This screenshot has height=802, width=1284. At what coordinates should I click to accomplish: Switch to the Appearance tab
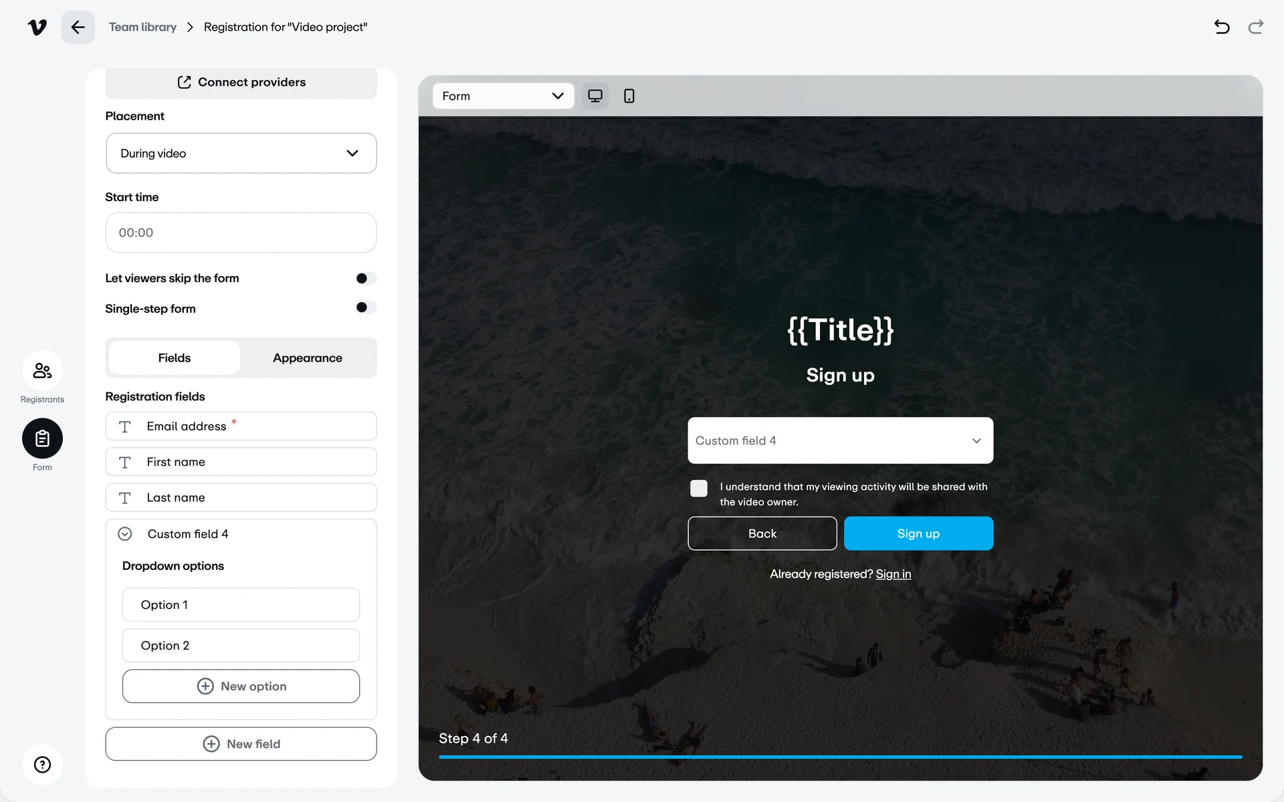(308, 358)
